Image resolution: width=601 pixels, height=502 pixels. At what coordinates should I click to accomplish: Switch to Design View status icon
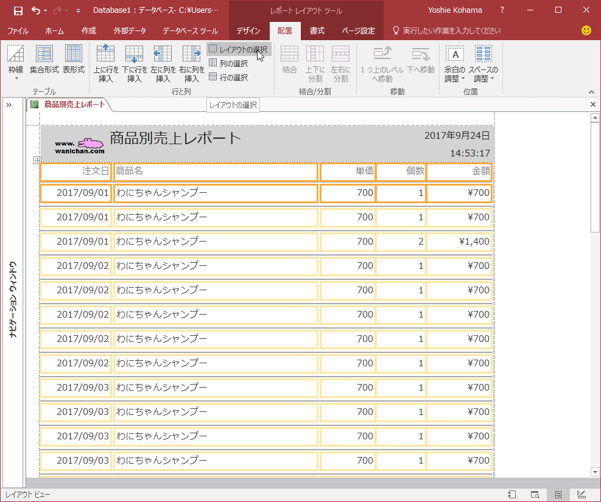(x=582, y=495)
